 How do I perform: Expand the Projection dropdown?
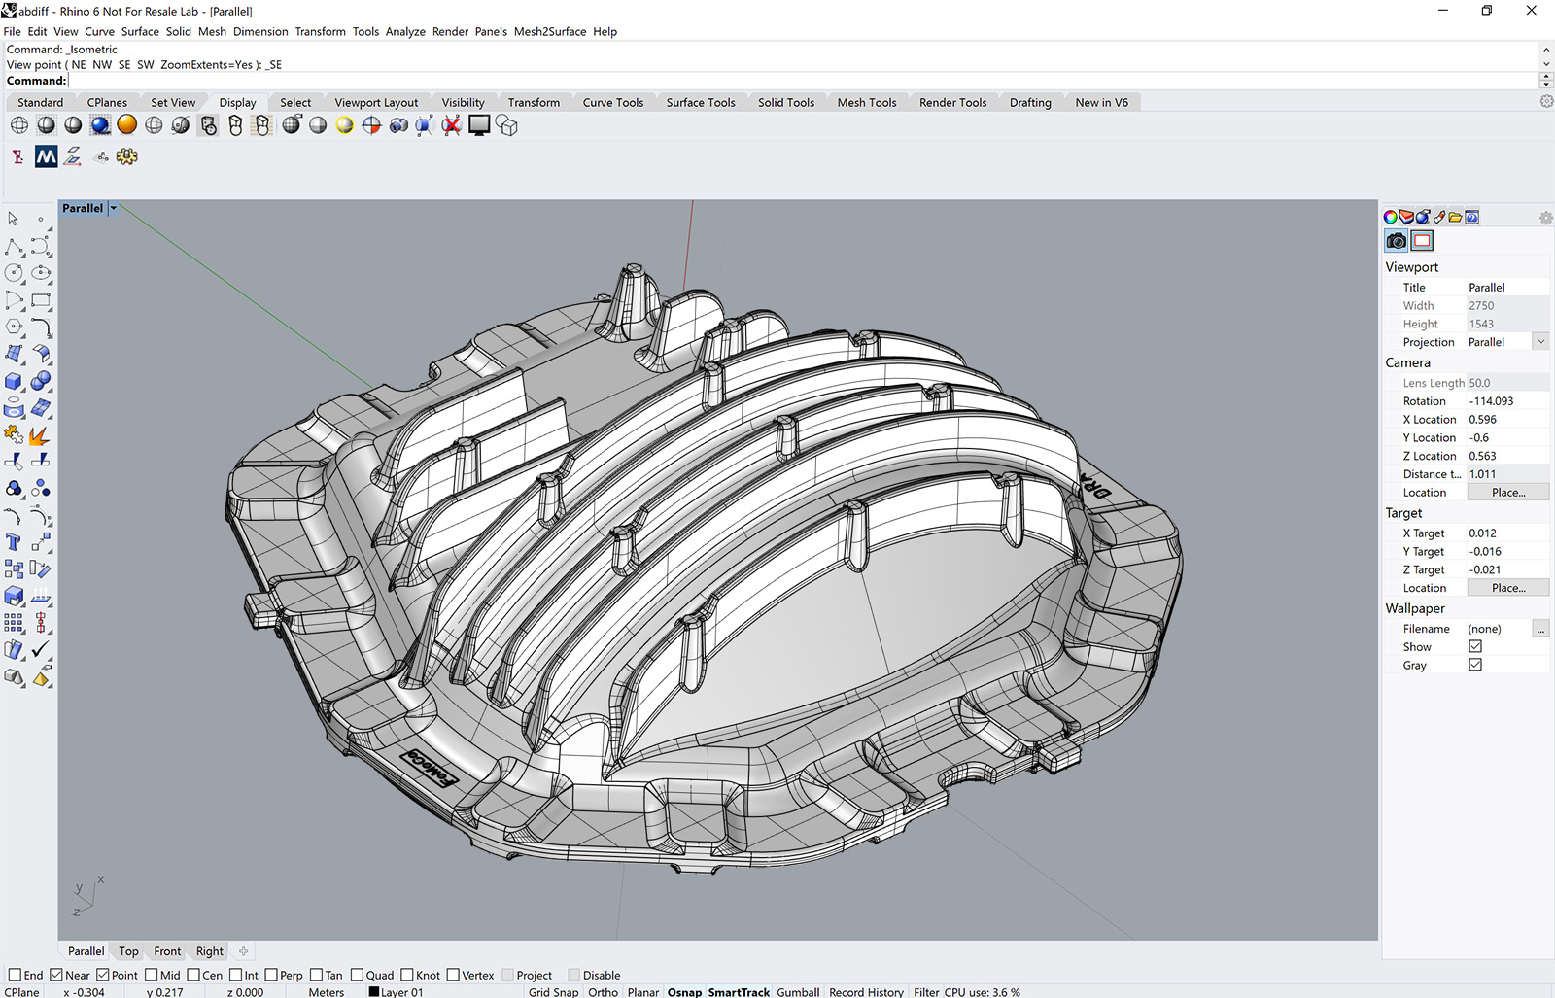click(1540, 342)
